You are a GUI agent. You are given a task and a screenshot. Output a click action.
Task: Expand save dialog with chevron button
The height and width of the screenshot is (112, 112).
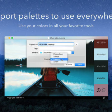point(77,44)
